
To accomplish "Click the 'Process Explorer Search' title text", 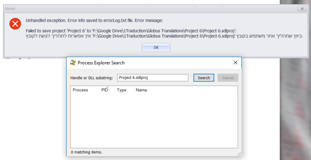I will coord(101,62).
